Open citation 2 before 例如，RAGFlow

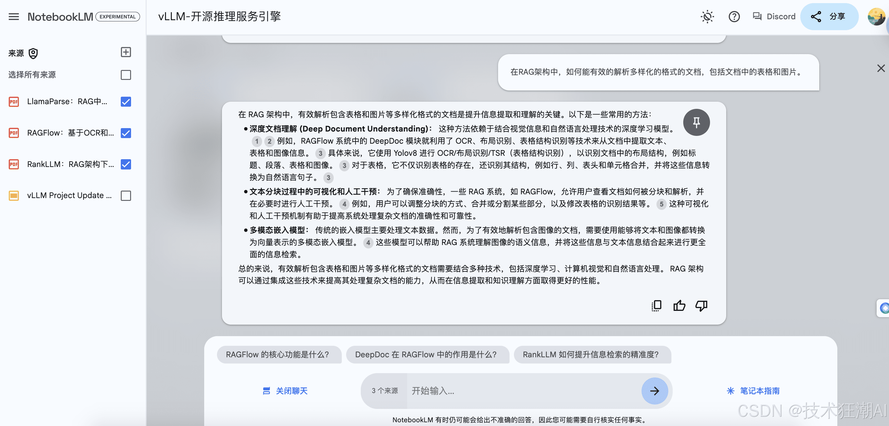[x=269, y=141]
